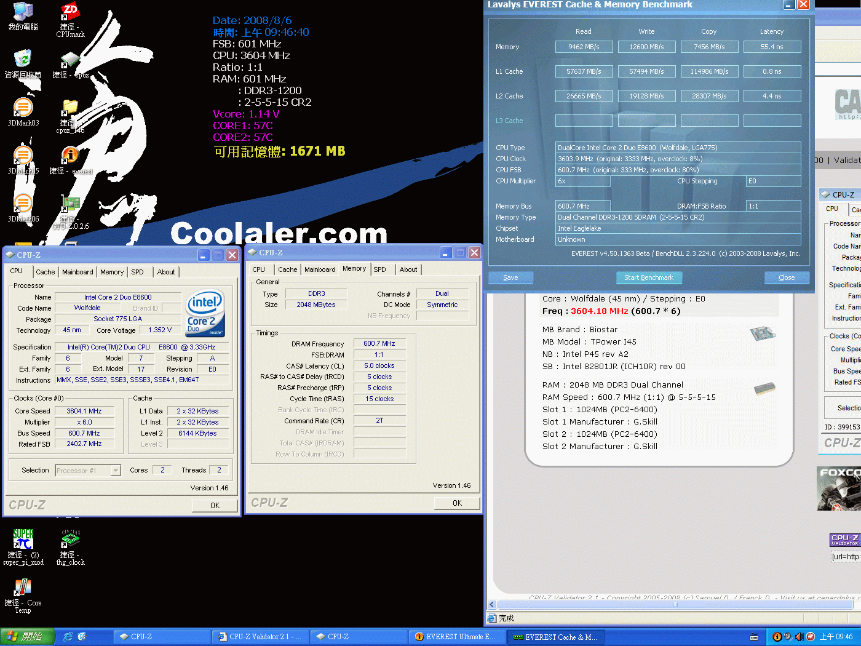Click Start Benchmark in EVEREST window
The width and height of the screenshot is (861, 646).
pos(649,277)
